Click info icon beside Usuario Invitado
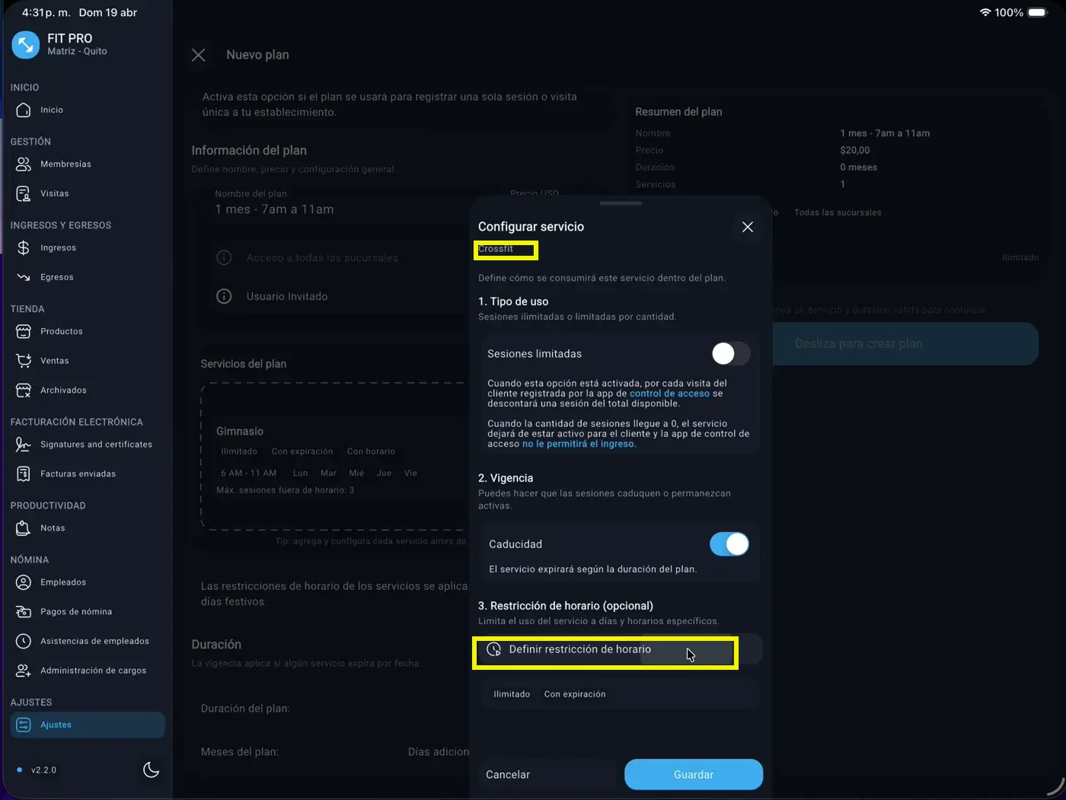Viewport: 1066px width, 800px height. click(224, 297)
